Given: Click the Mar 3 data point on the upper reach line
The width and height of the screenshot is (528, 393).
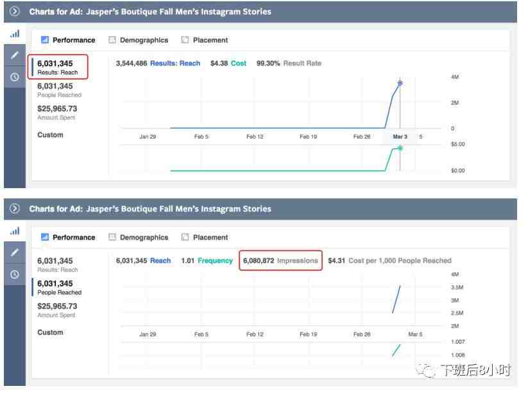Looking at the screenshot, I should tap(400, 83).
